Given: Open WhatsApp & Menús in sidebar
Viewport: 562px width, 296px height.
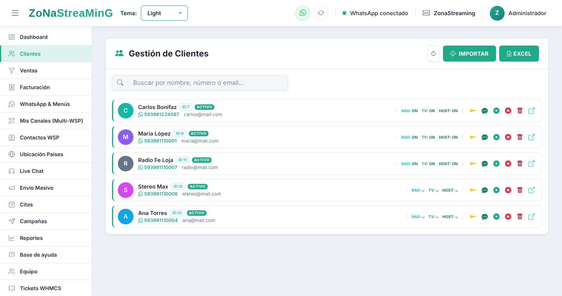Looking at the screenshot, I should [46, 104].
